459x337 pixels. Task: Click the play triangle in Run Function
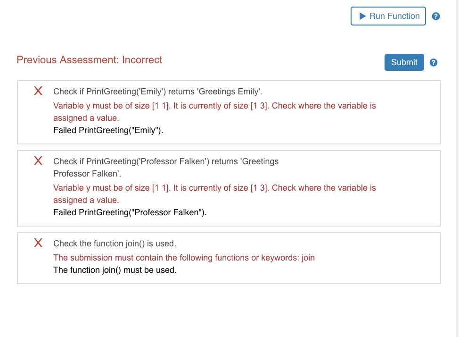click(x=362, y=16)
